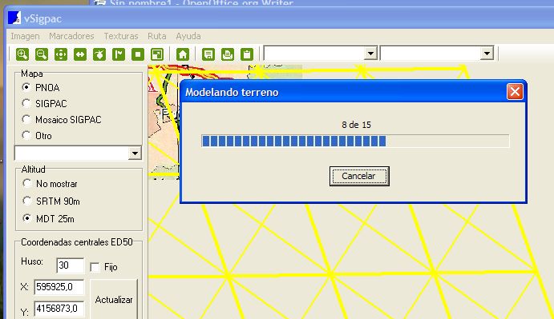554x319 pixels.
Task: Click the home toolbar icon
Action: pyautogui.click(x=183, y=54)
